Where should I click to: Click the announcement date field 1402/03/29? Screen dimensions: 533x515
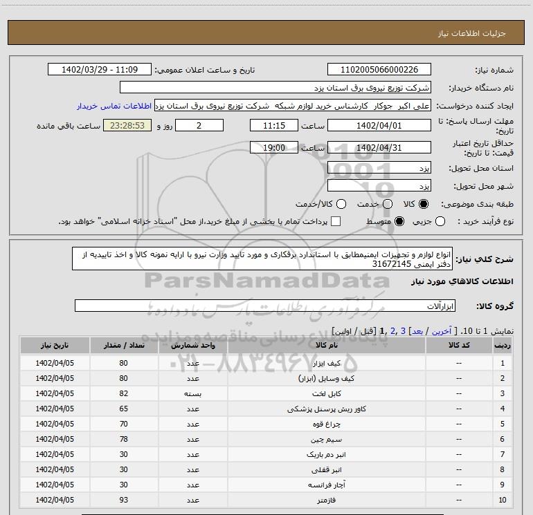click(100, 70)
